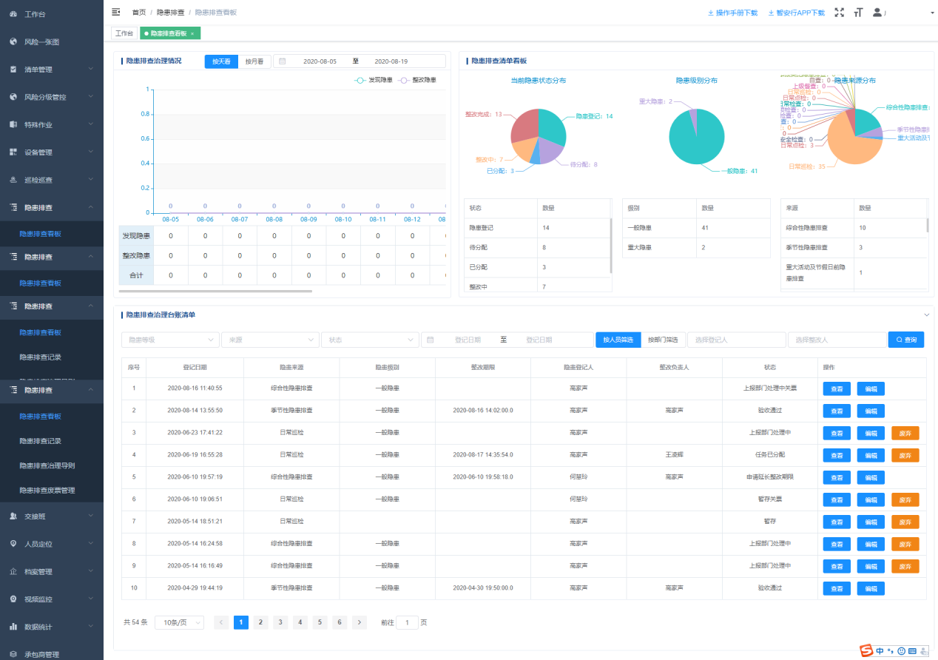
Task: Open the 隐患等级 filter dropdown
Action: (170, 340)
